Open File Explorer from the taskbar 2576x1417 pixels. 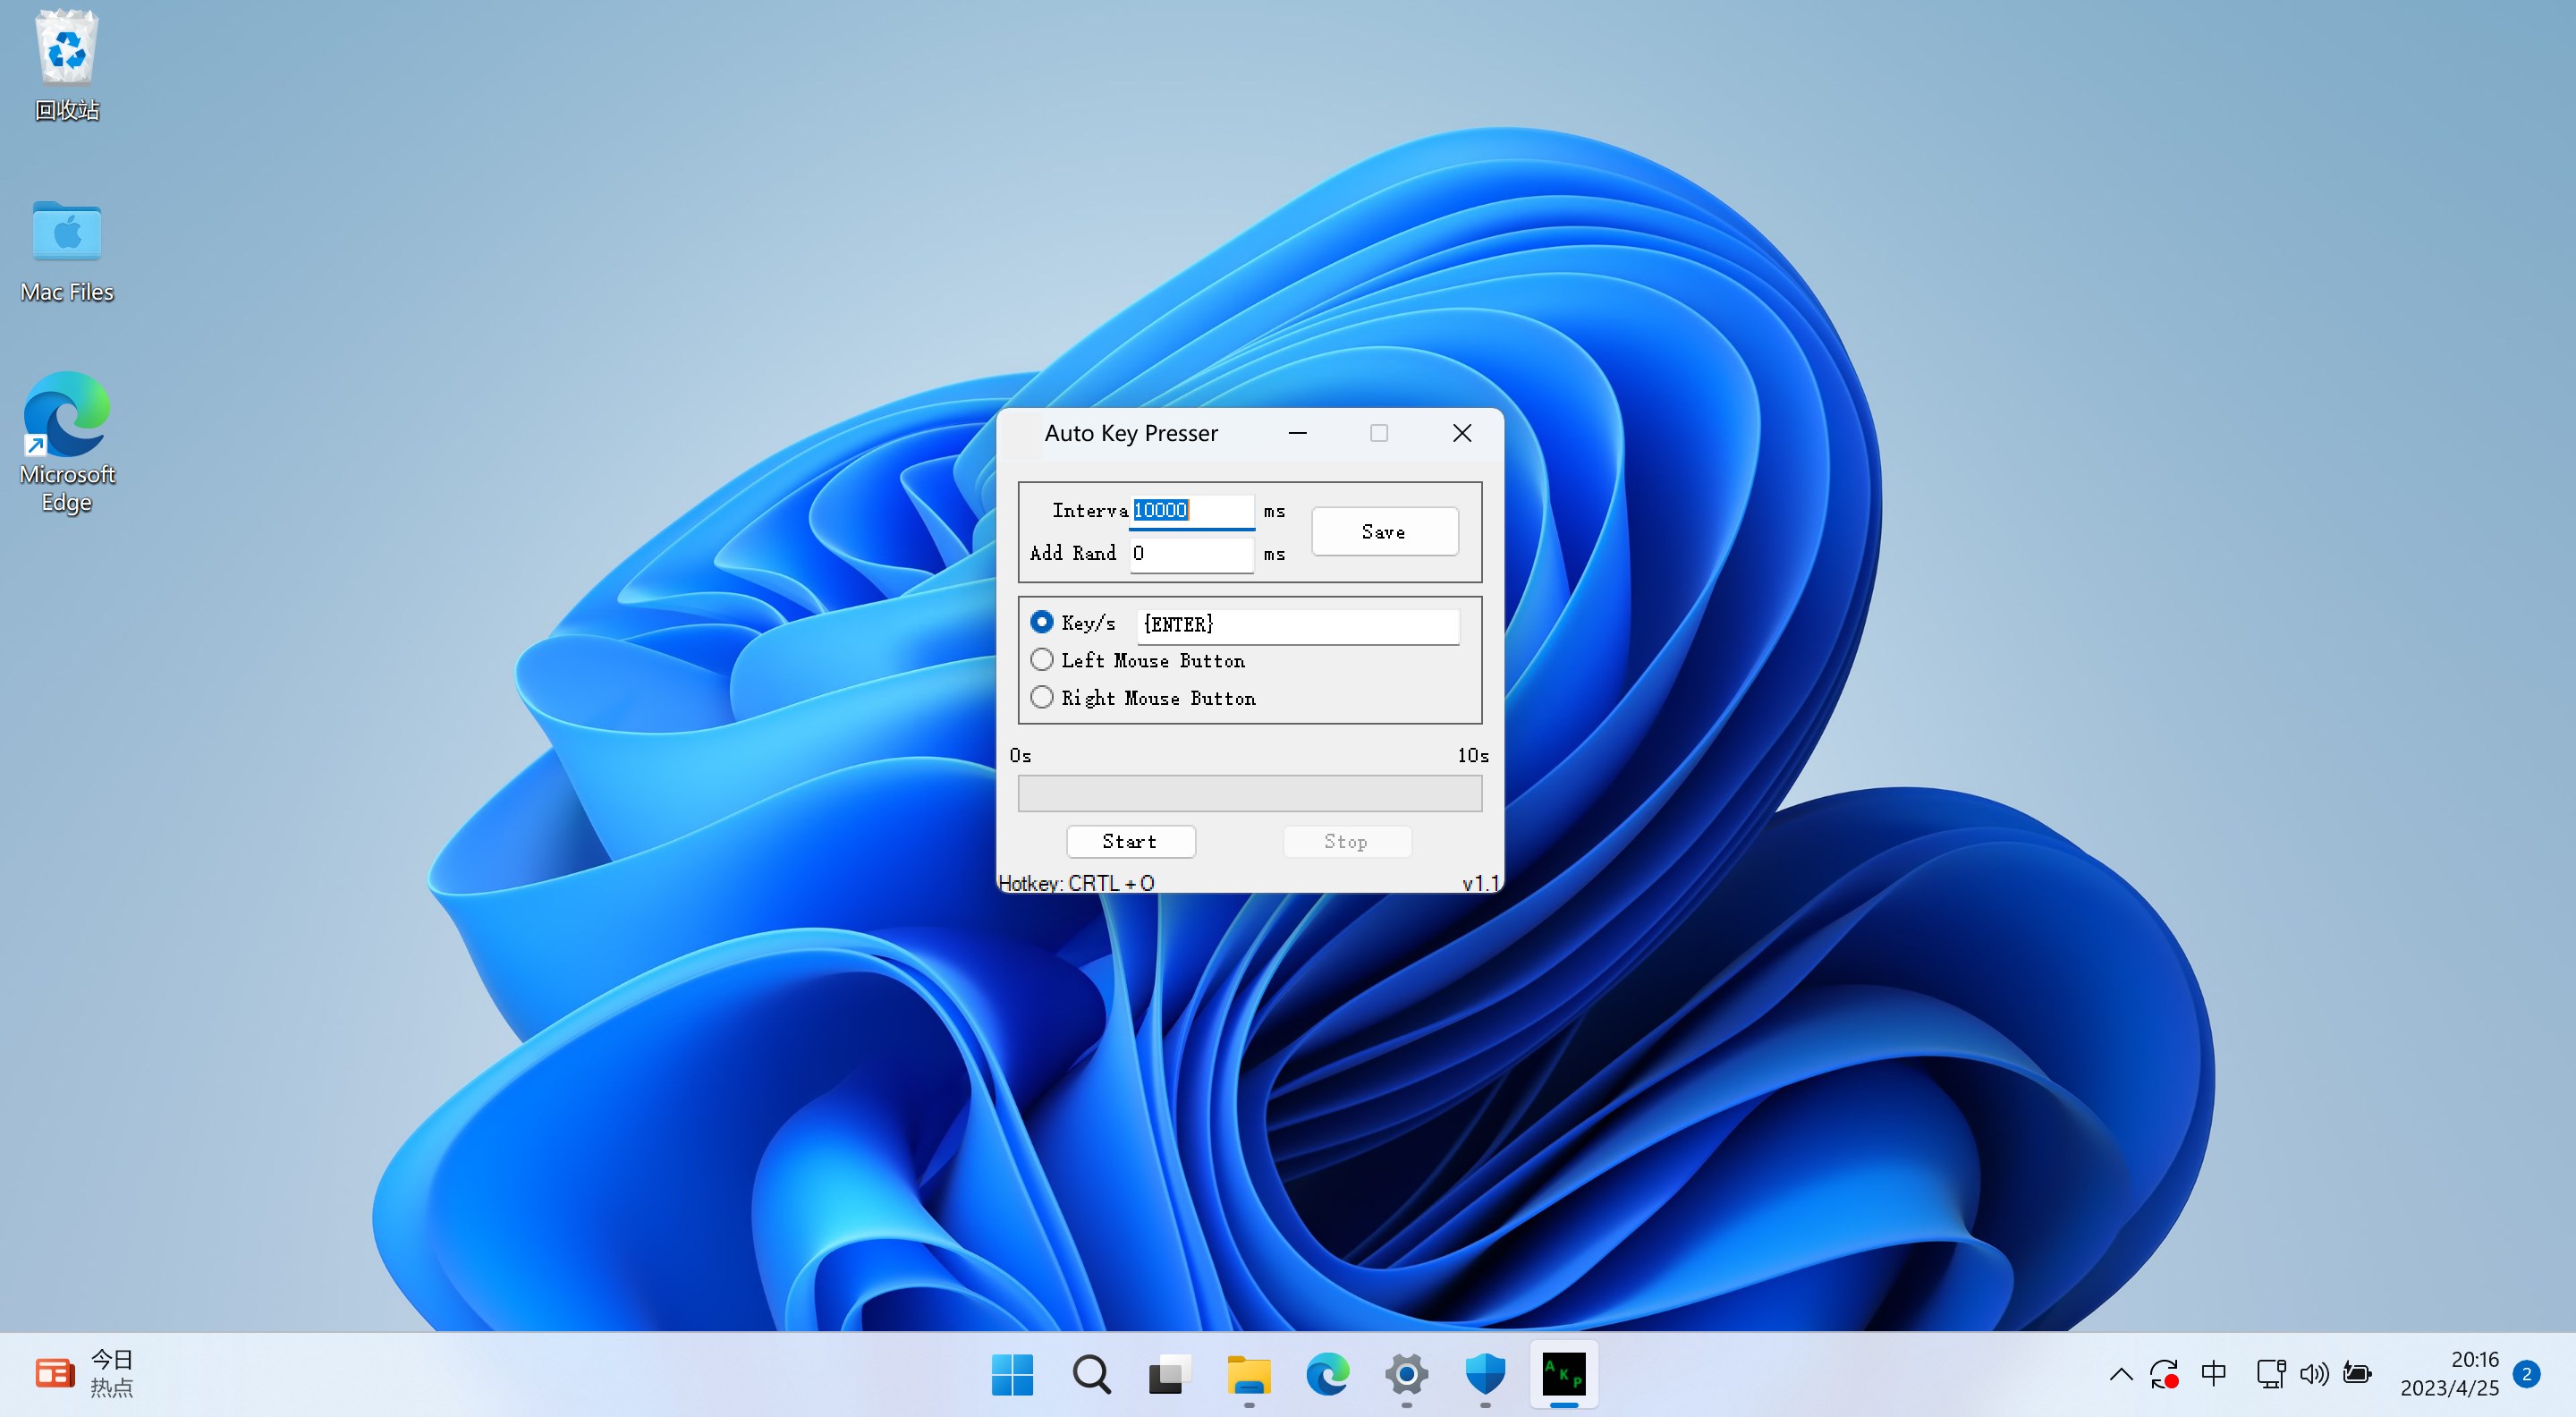[x=1248, y=1375]
